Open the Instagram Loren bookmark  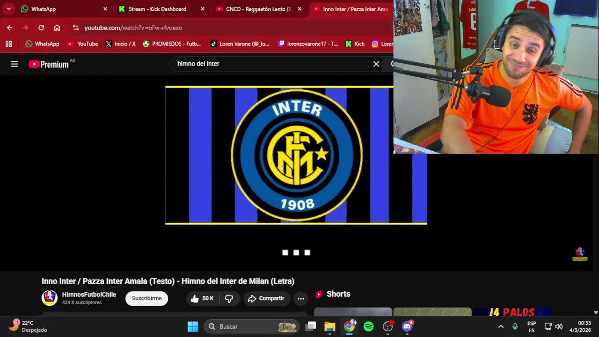[382, 44]
